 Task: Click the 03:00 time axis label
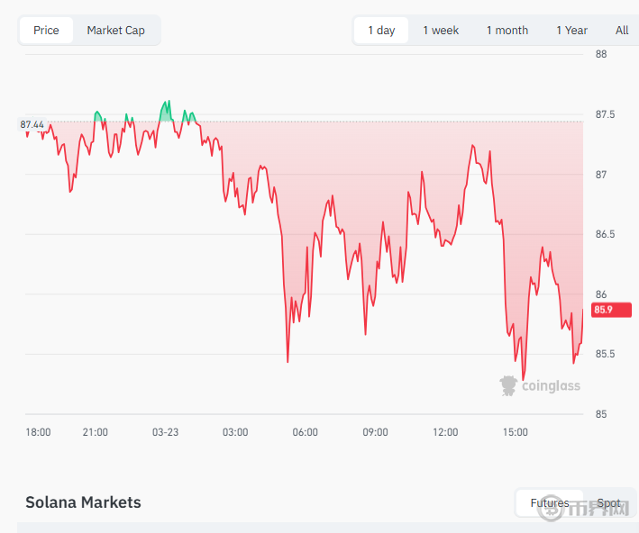(x=235, y=432)
